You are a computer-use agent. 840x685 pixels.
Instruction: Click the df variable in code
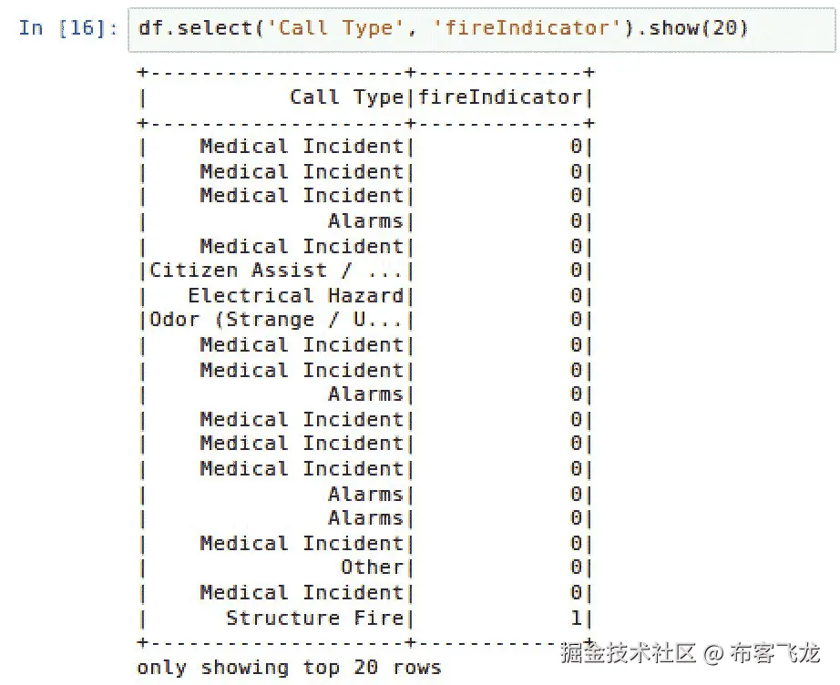click(x=149, y=27)
